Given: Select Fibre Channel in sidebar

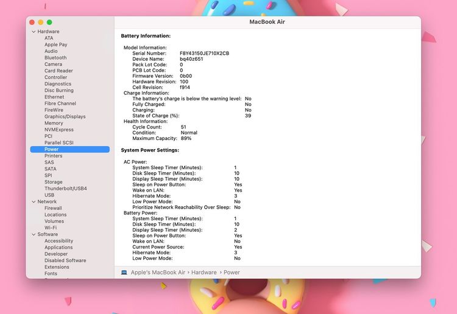Looking at the screenshot, I should (x=60, y=103).
